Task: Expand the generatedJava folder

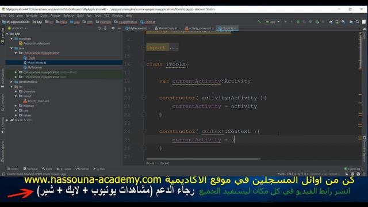Action: 11,82
